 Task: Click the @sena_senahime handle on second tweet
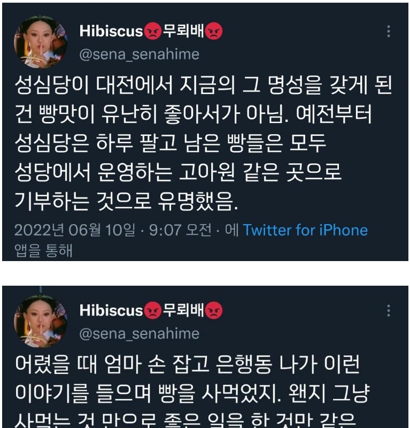139,334
